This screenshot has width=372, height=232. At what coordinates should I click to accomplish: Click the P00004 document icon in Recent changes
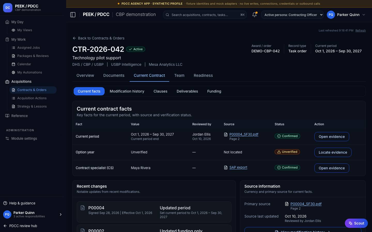[83, 208]
